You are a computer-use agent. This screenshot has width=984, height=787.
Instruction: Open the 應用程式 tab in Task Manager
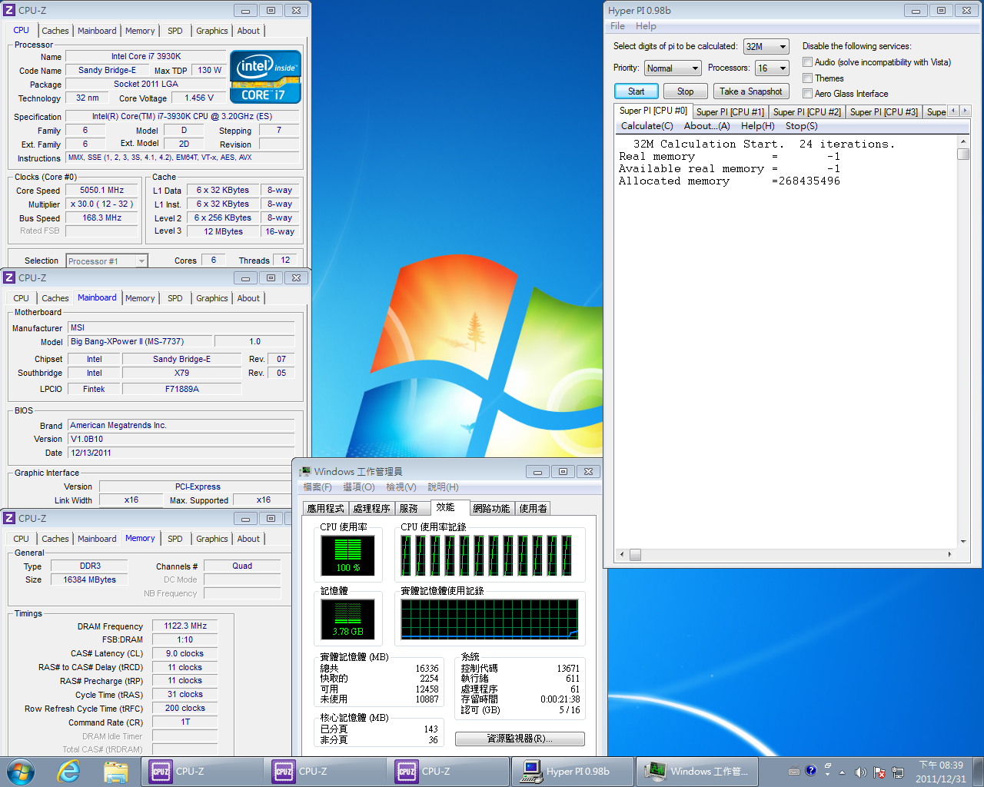(x=325, y=509)
